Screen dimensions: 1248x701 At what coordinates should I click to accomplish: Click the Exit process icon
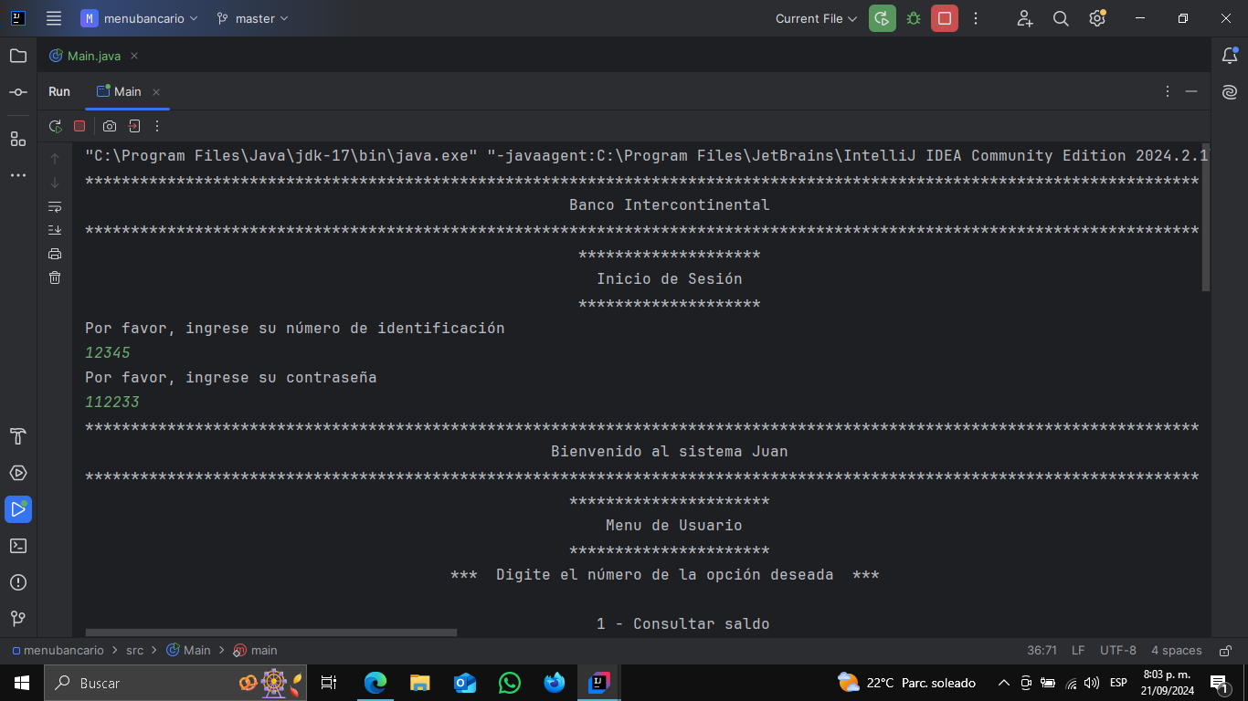coord(134,126)
